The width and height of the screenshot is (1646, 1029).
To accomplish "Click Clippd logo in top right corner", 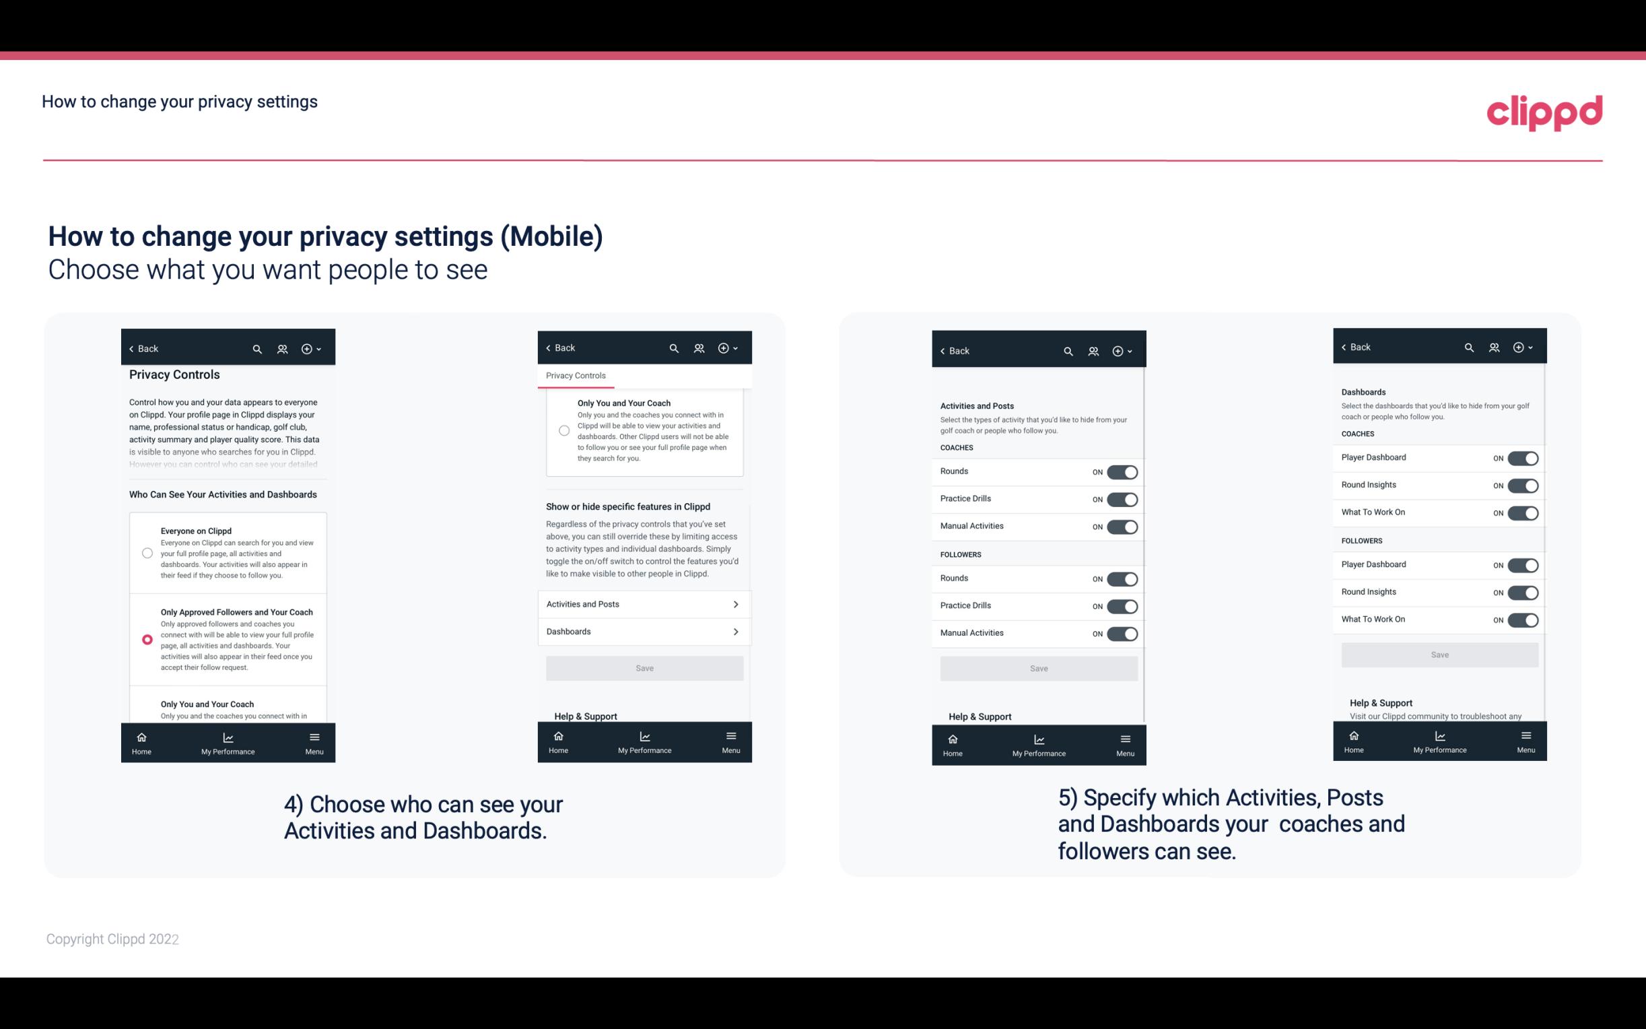I will pyautogui.click(x=1544, y=110).
